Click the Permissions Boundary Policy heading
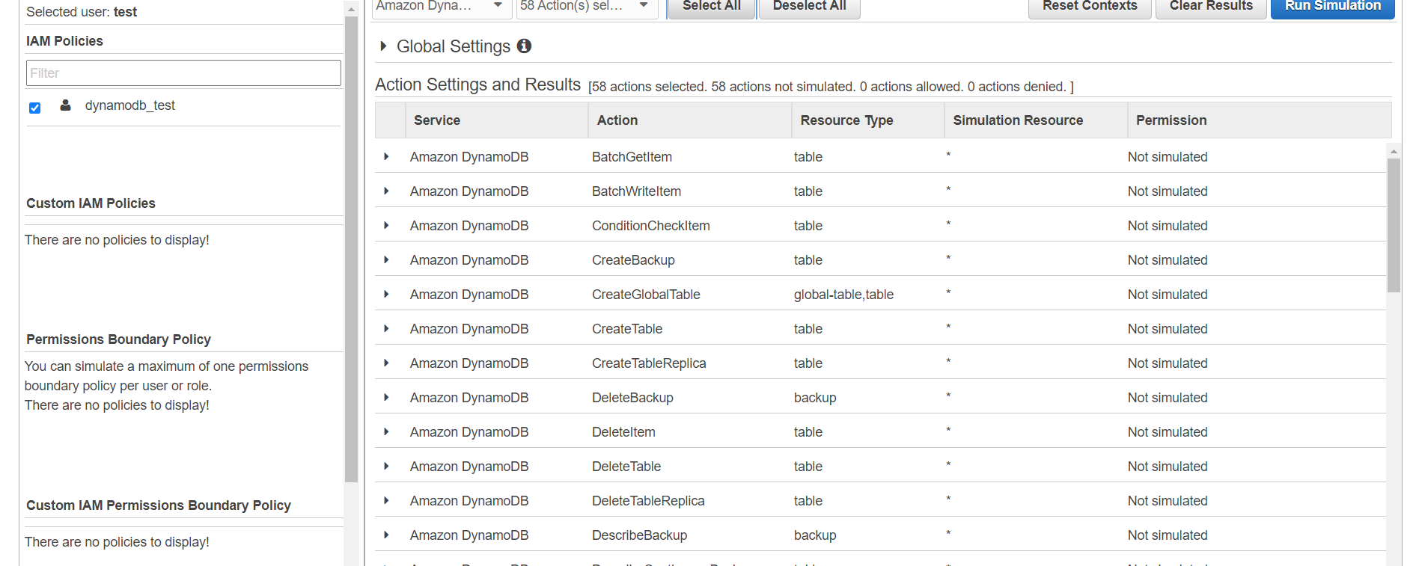 [118, 339]
